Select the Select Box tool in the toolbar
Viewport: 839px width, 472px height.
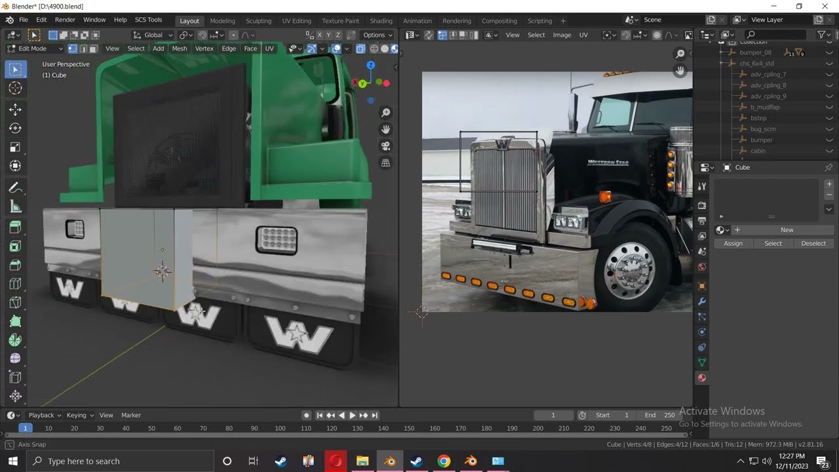point(16,69)
